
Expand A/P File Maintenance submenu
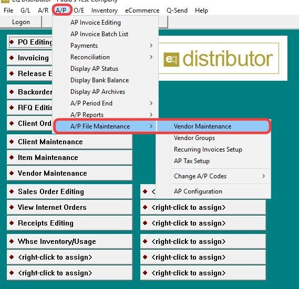105,126
